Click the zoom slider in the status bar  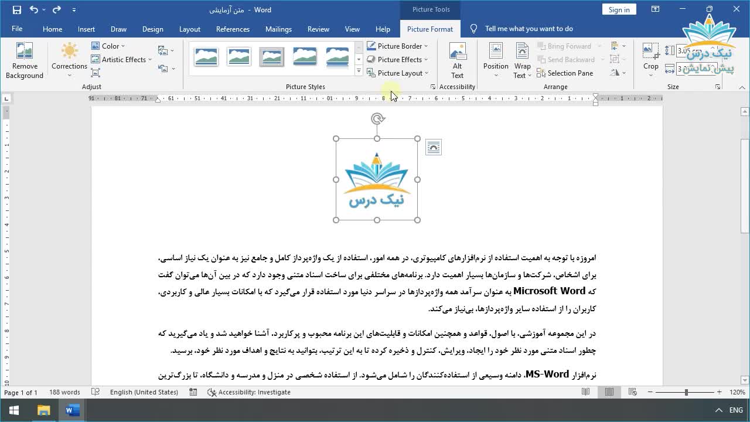(x=686, y=392)
